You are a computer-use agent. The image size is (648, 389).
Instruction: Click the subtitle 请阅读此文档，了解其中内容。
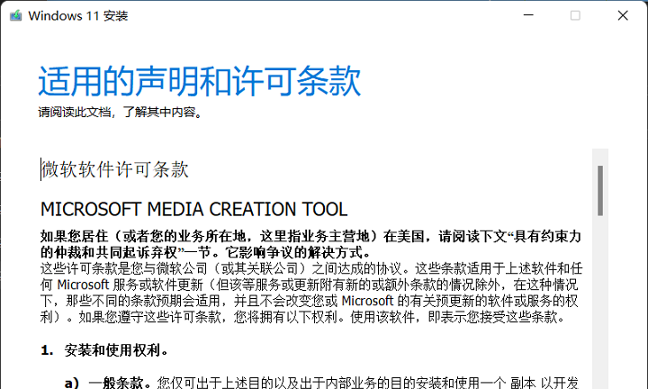[x=121, y=112]
